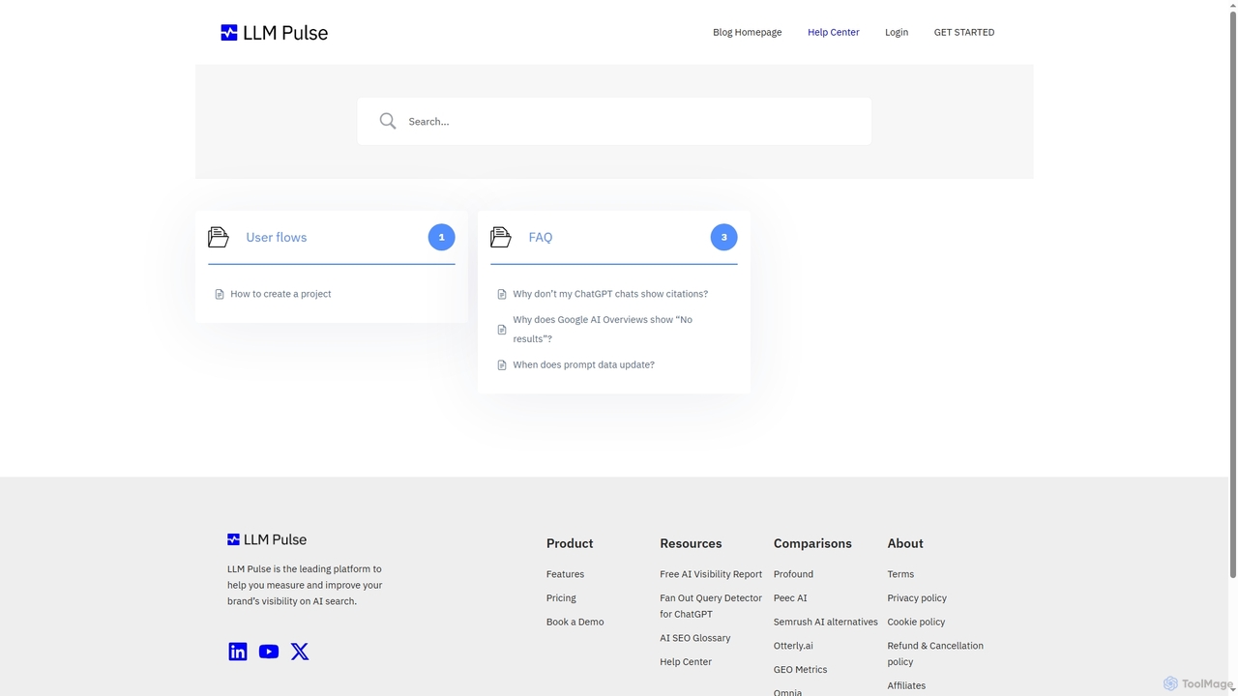The height and width of the screenshot is (696, 1238).
Task: Open Book a Demo footer link
Action: click(575, 622)
